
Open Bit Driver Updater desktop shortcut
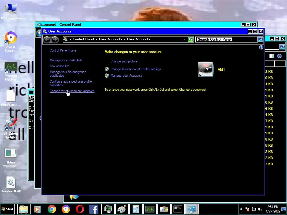point(11,128)
